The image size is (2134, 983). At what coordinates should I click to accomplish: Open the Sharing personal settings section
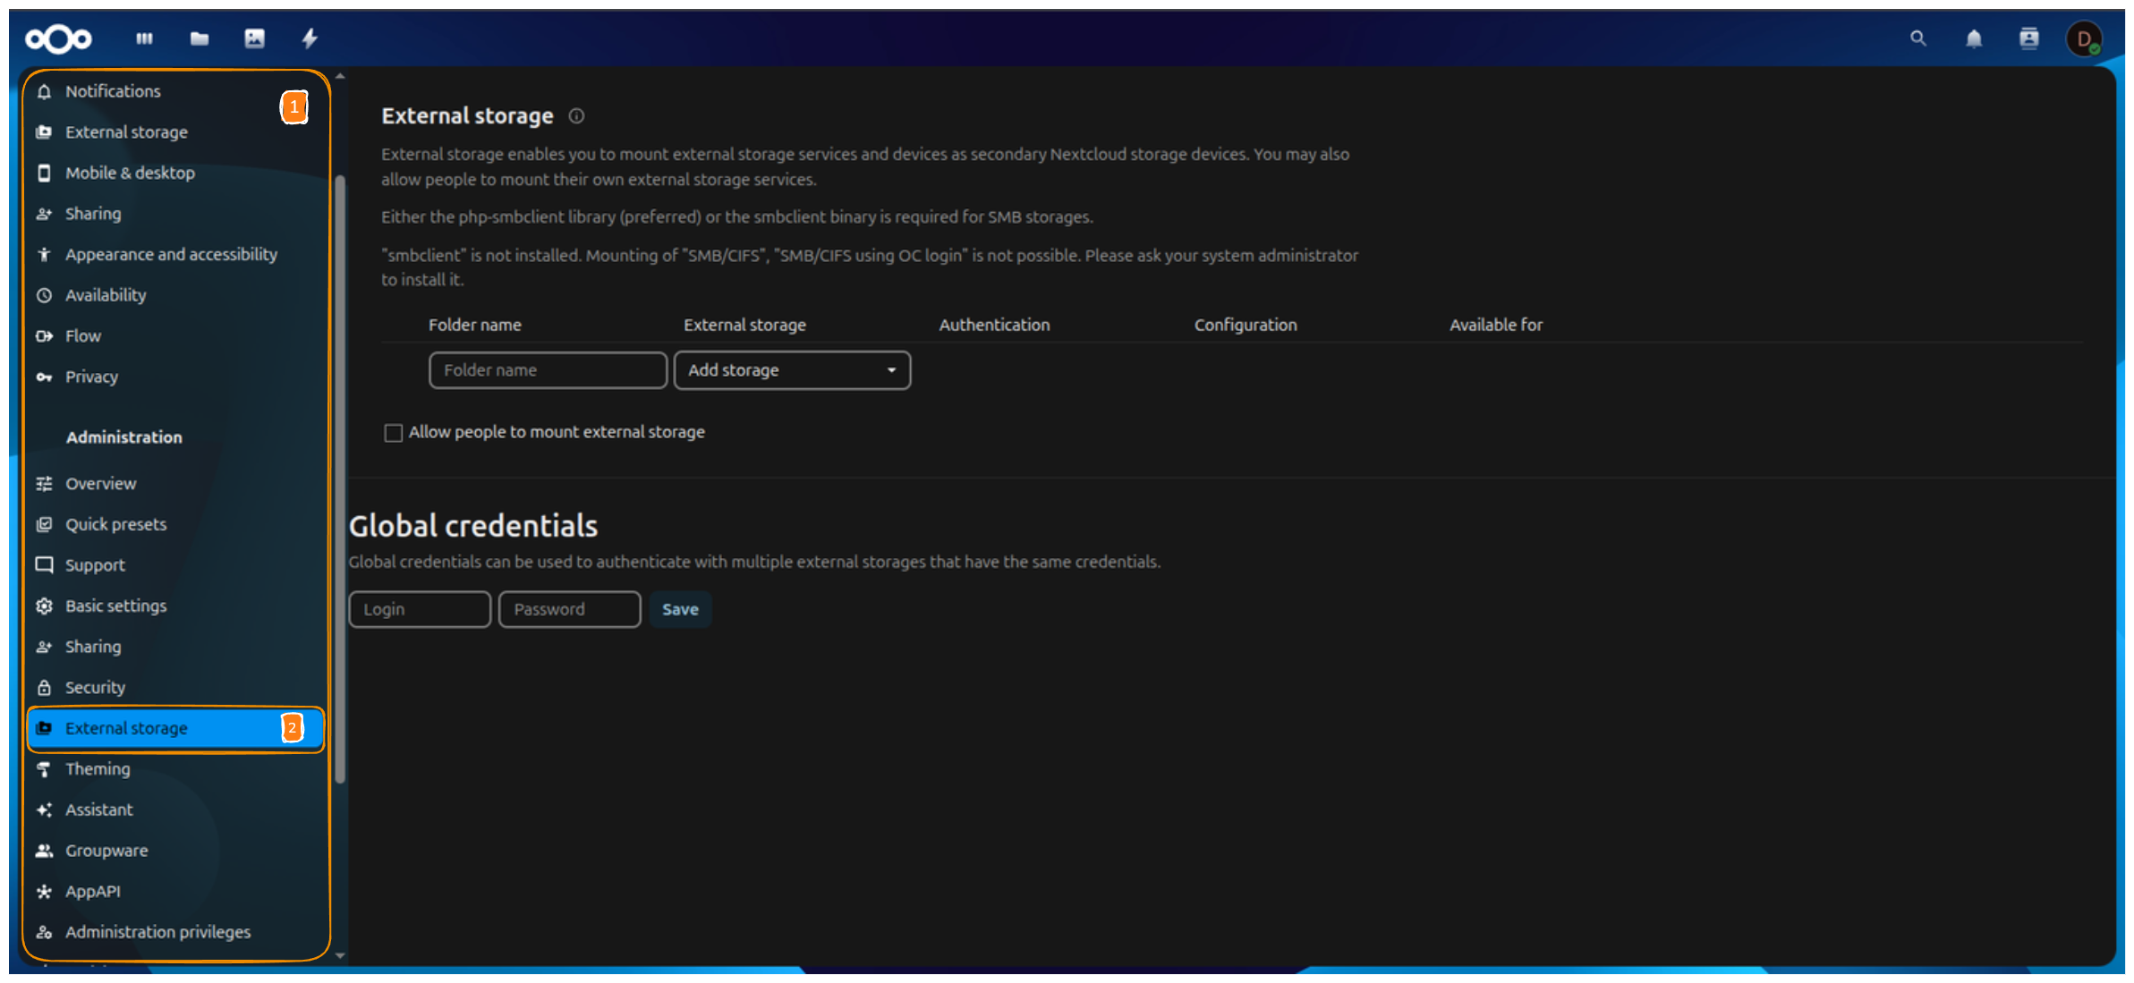pos(92,213)
